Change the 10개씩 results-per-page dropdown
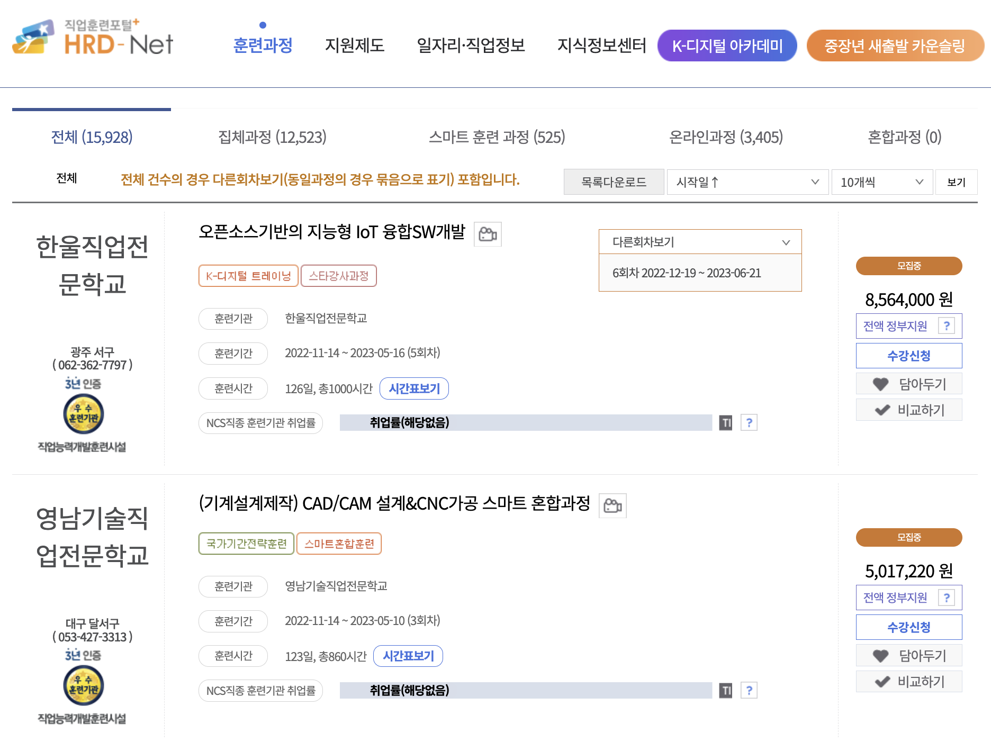Screen dimensions: 991x742 coord(881,182)
